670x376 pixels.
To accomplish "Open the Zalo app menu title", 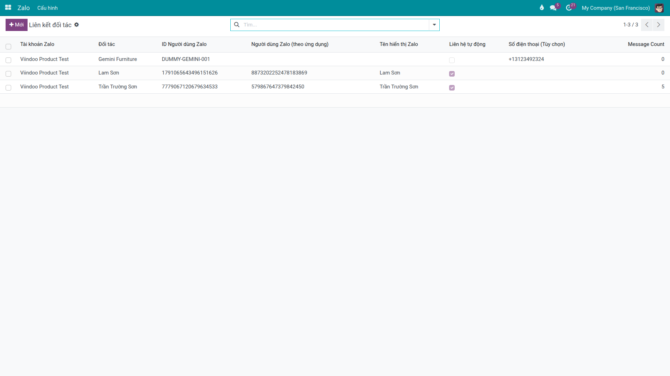I will [23, 8].
